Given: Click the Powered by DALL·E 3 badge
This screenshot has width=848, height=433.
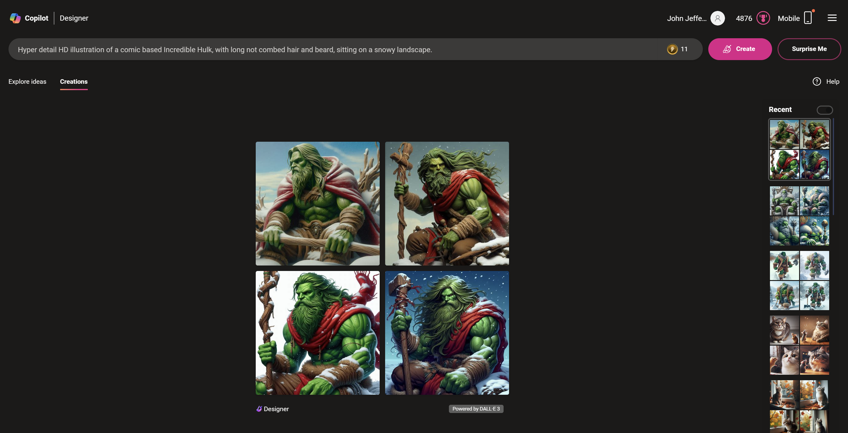Looking at the screenshot, I should (x=476, y=409).
